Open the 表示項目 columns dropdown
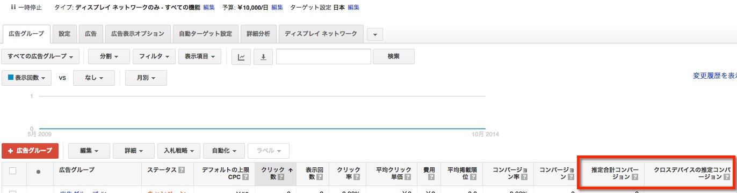Viewport: 737px width, 193px height. coord(199,57)
